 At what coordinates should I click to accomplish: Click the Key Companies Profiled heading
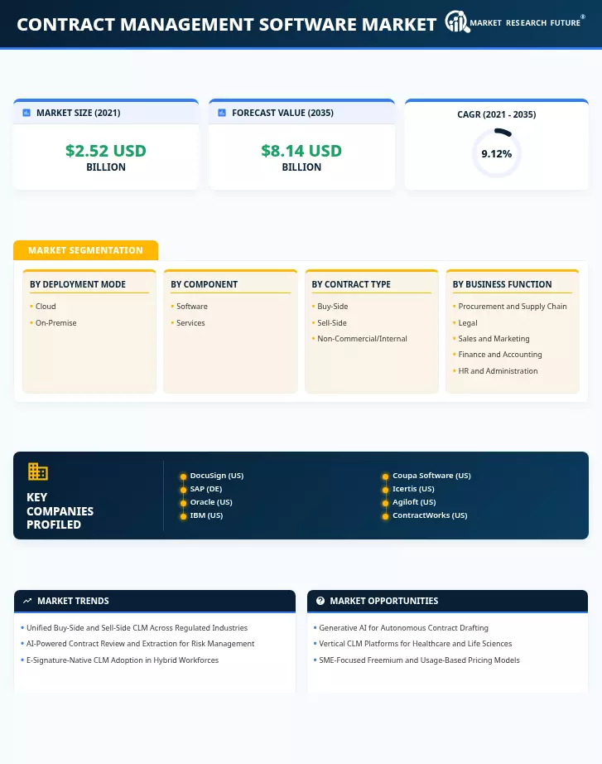click(60, 511)
